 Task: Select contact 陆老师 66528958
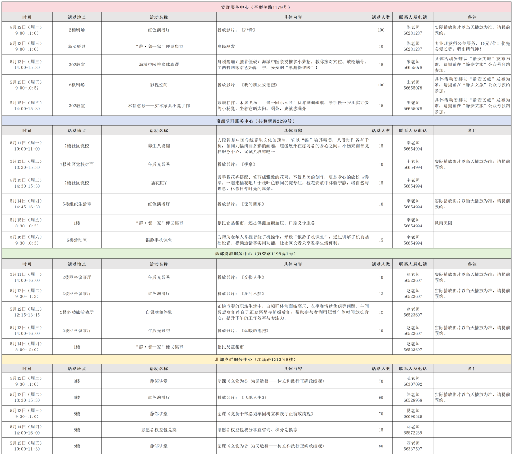413,397
